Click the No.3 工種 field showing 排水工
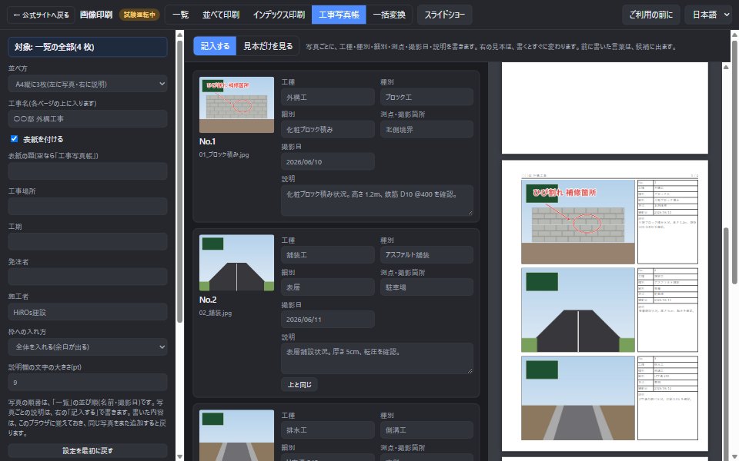 [328, 430]
